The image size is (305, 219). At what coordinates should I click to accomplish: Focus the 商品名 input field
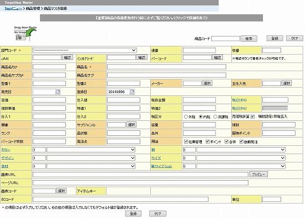(166, 67)
